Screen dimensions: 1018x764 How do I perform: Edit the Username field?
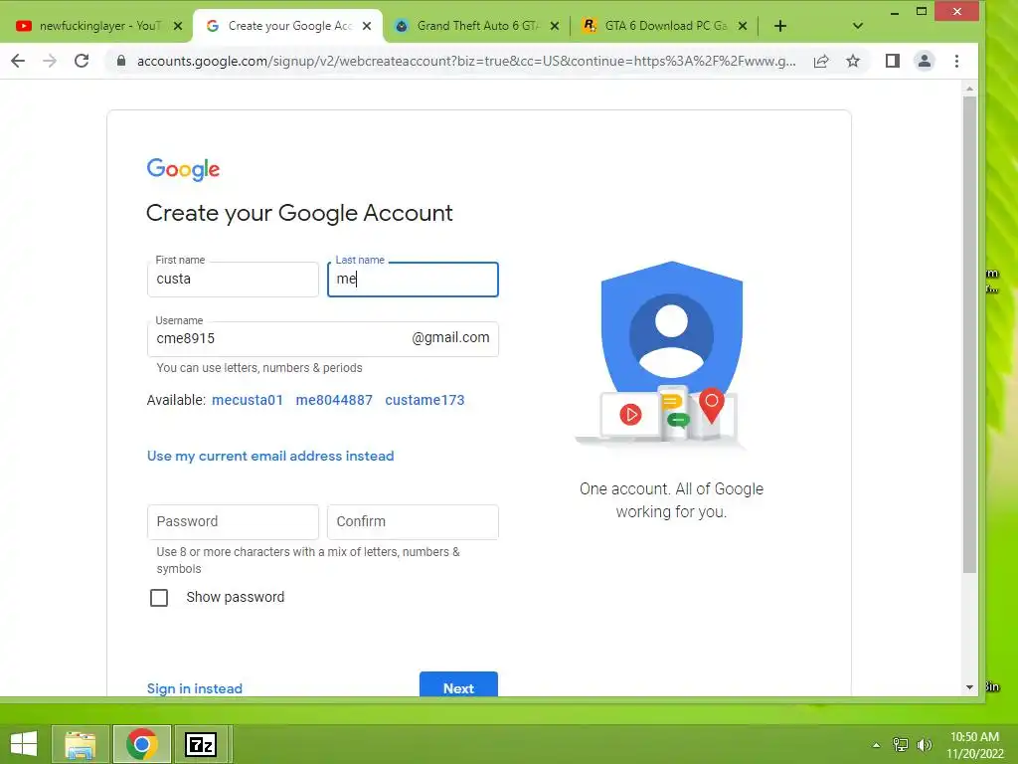click(x=323, y=338)
